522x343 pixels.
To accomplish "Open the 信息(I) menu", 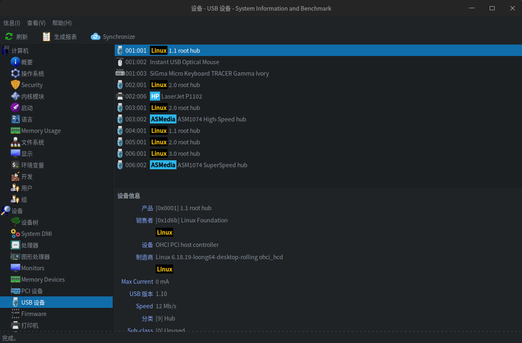I will click(x=12, y=23).
